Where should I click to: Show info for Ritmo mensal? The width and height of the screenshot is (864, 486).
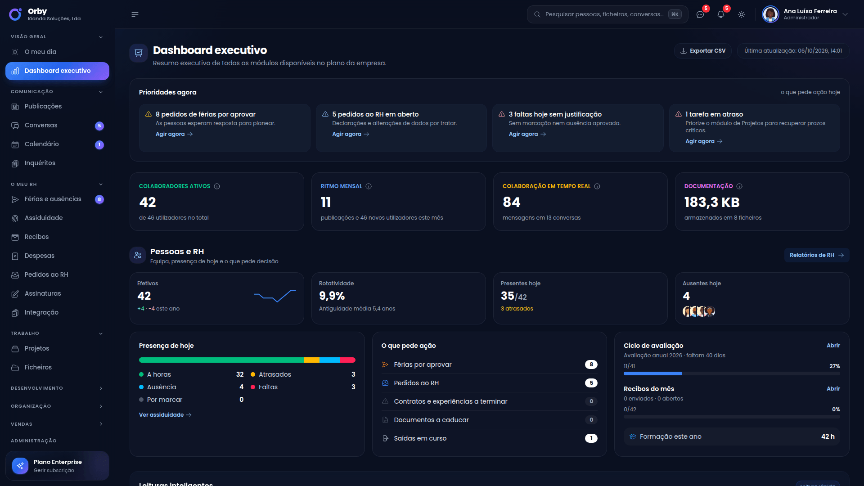pos(369,186)
